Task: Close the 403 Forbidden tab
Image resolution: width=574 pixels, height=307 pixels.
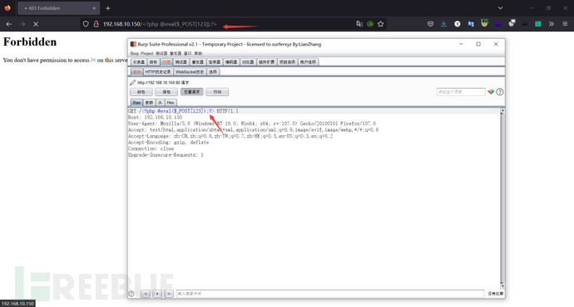Action: [x=94, y=8]
